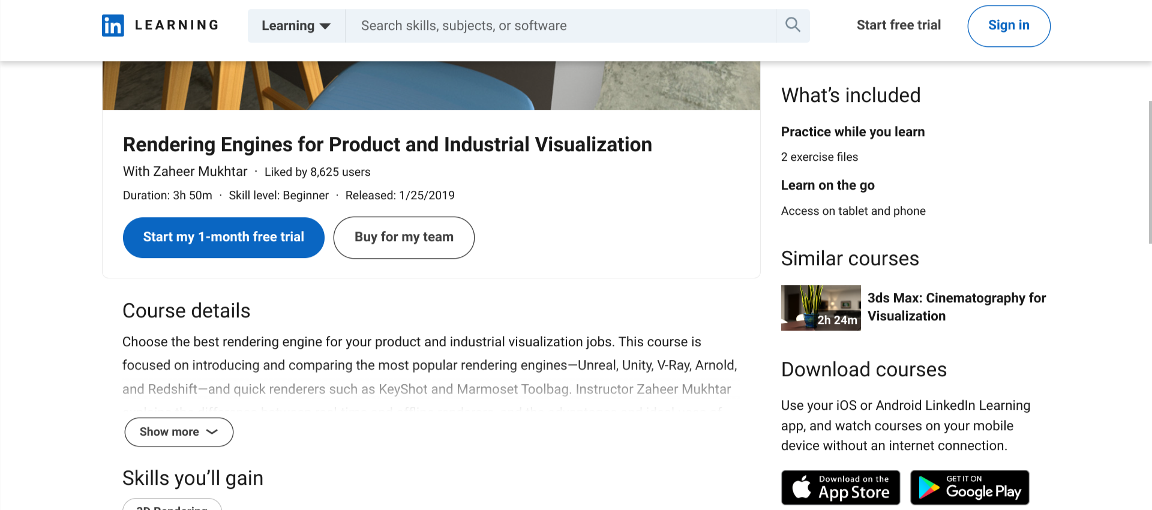Click the course hero preview image
Viewport: 1152px width, 510px height.
coord(431,86)
